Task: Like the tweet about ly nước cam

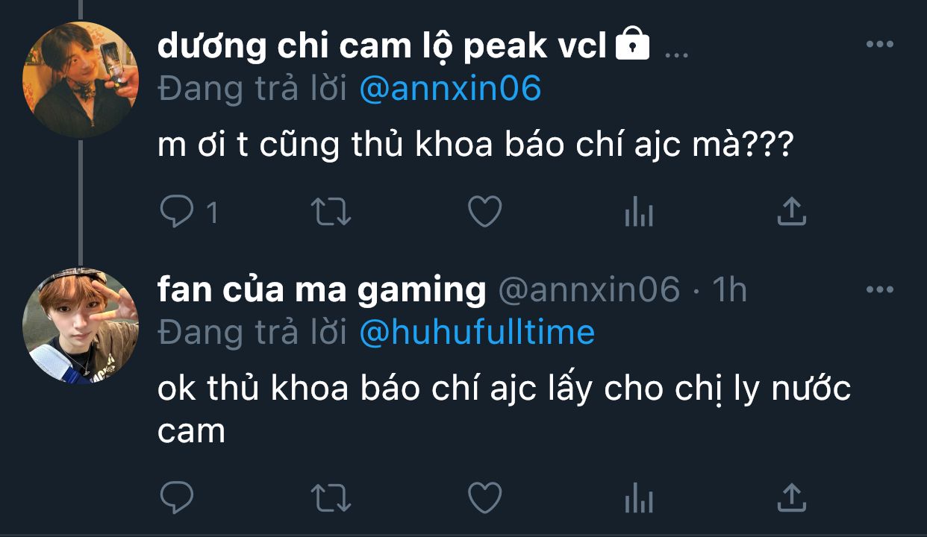Action: 484,497
